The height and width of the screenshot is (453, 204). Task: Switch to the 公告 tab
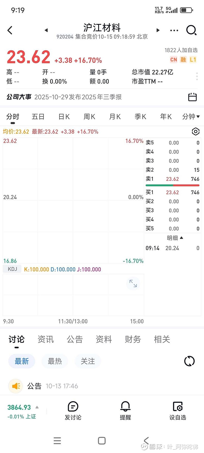point(75,339)
